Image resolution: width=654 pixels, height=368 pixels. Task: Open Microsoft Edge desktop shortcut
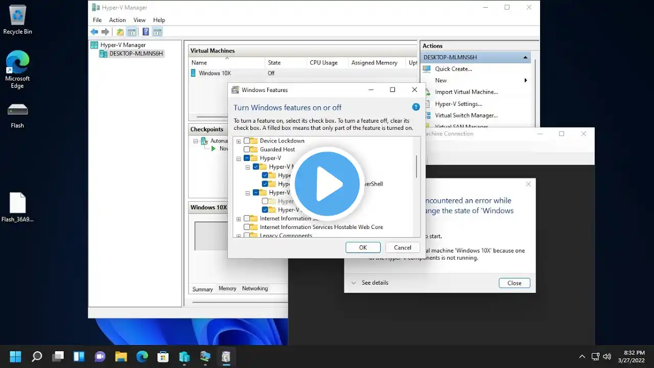click(x=17, y=70)
